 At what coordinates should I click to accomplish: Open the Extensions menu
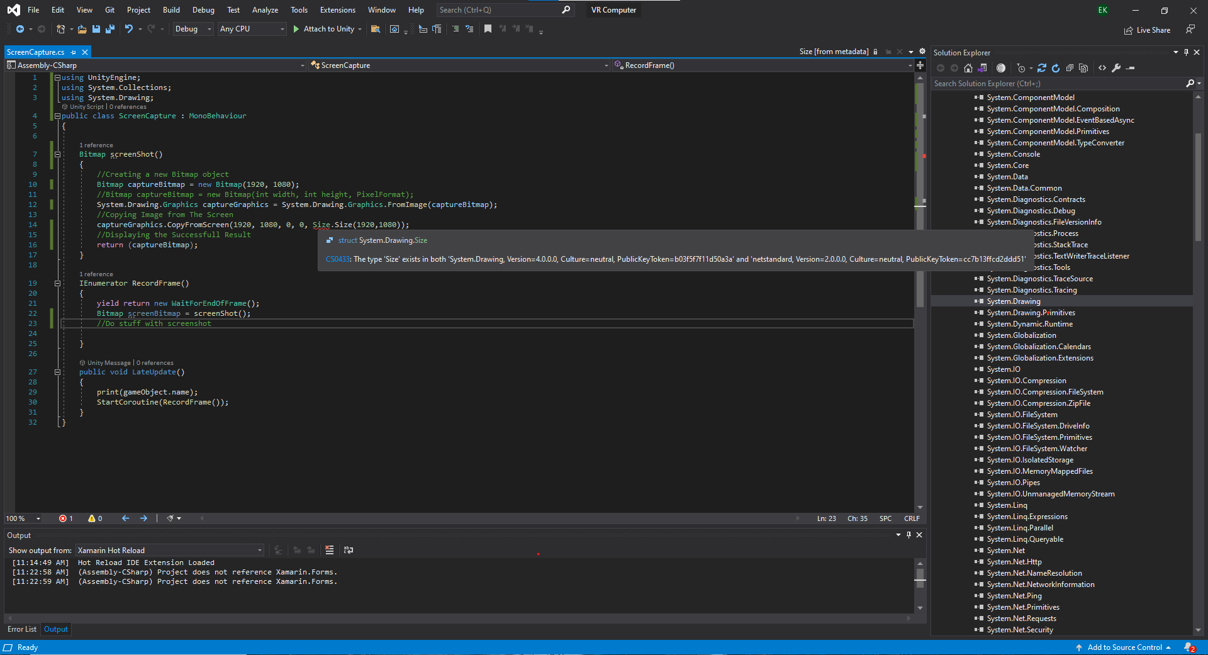tap(337, 10)
